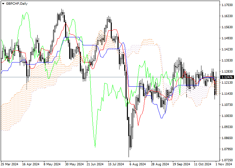
Task: Click price scale value 1.07950
Action: [227, 149]
